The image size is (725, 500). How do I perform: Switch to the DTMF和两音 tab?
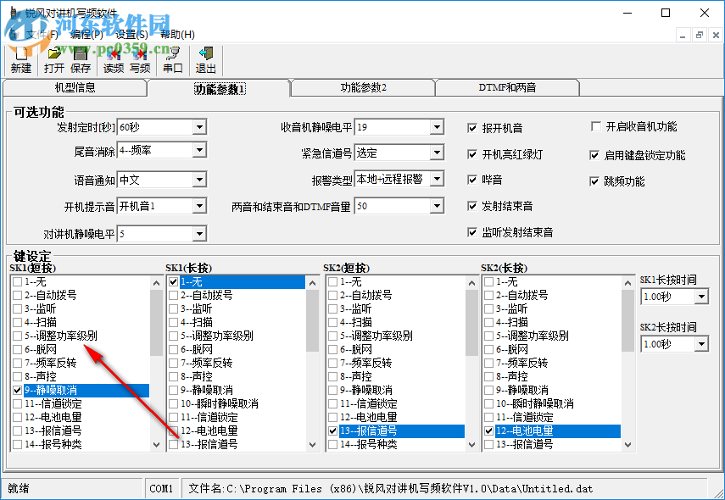pyautogui.click(x=506, y=87)
